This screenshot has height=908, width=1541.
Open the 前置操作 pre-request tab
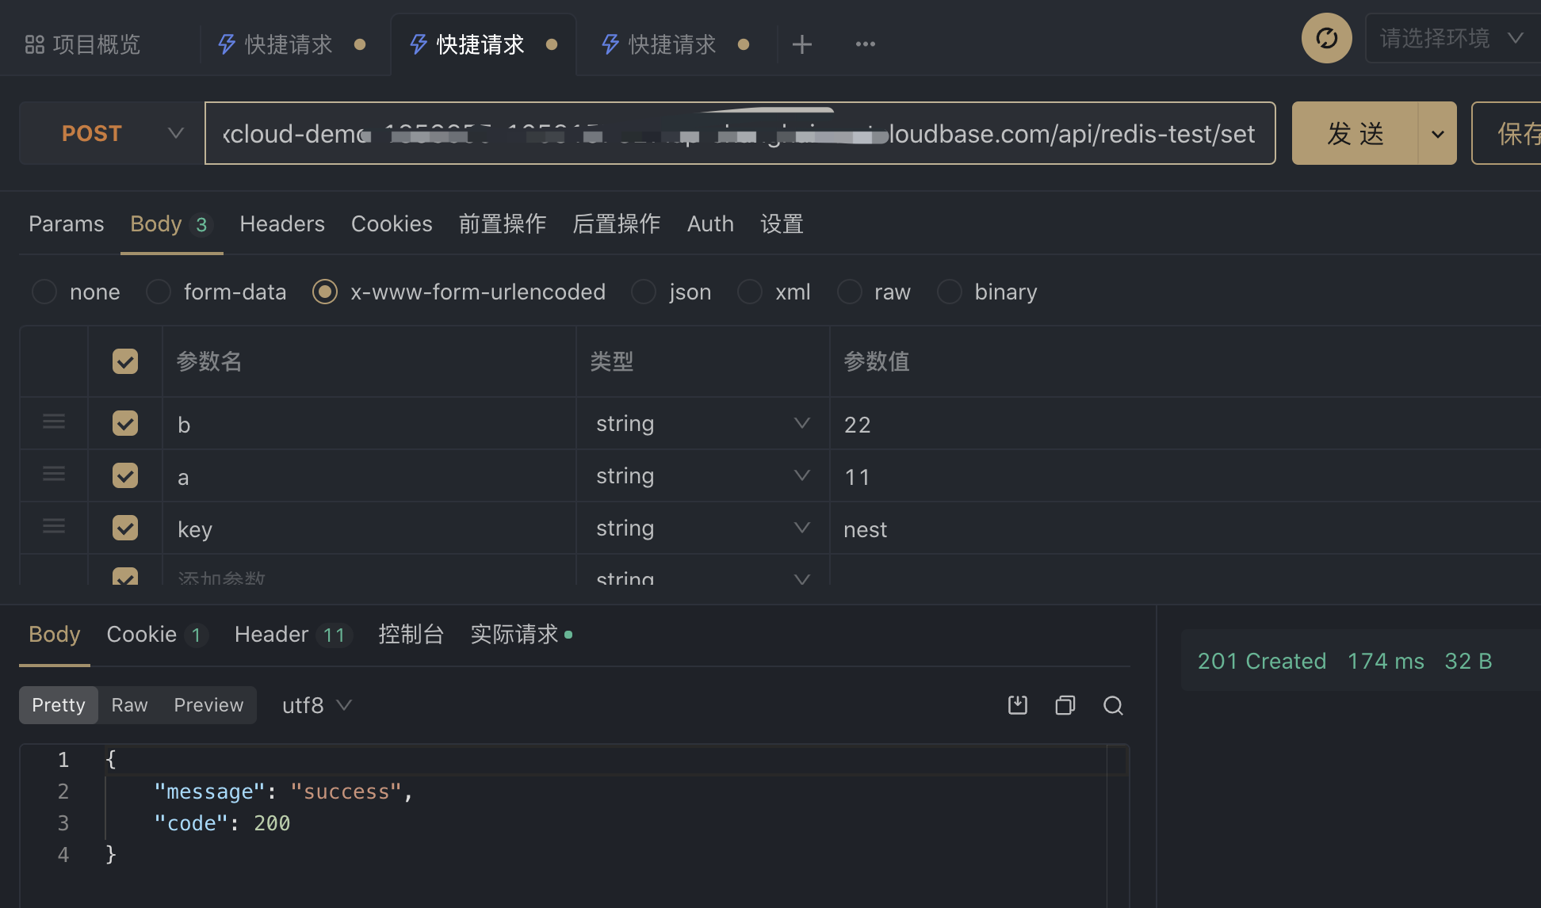click(x=503, y=224)
